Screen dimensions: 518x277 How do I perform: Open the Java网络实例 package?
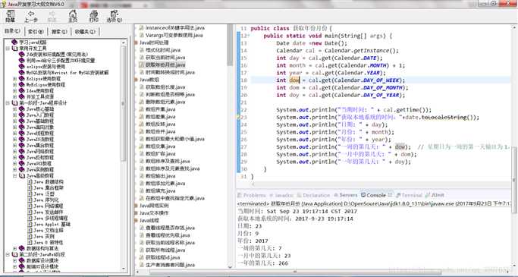[154, 206]
